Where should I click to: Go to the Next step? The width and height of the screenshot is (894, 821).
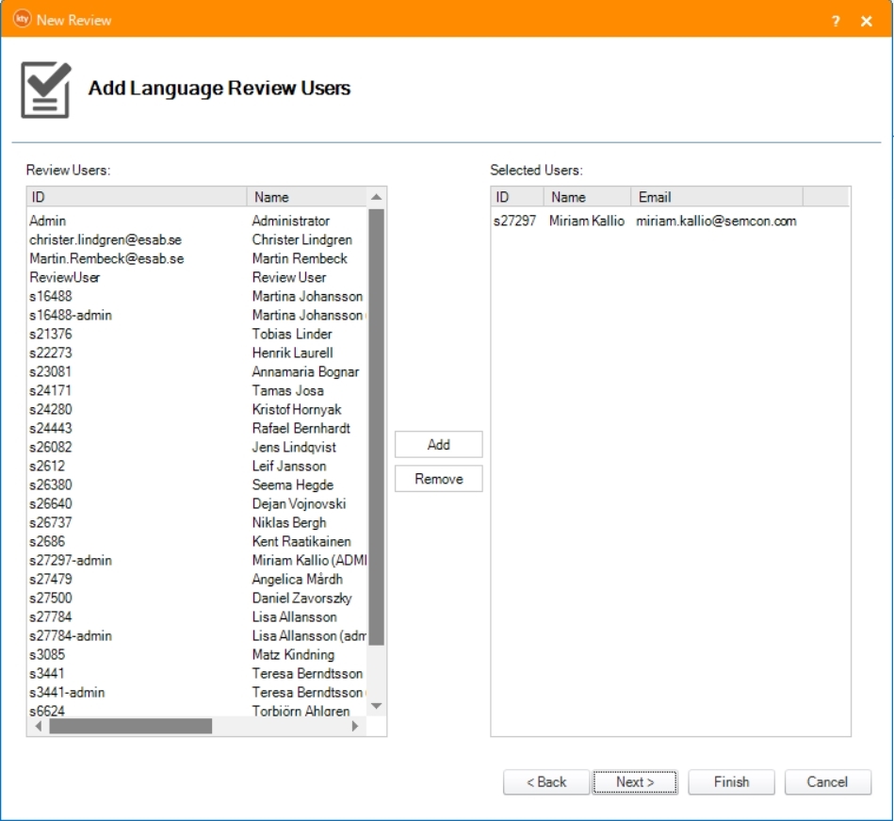coord(635,782)
